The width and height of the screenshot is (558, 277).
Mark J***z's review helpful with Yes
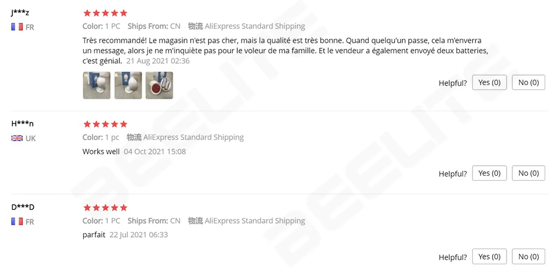click(x=489, y=82)
